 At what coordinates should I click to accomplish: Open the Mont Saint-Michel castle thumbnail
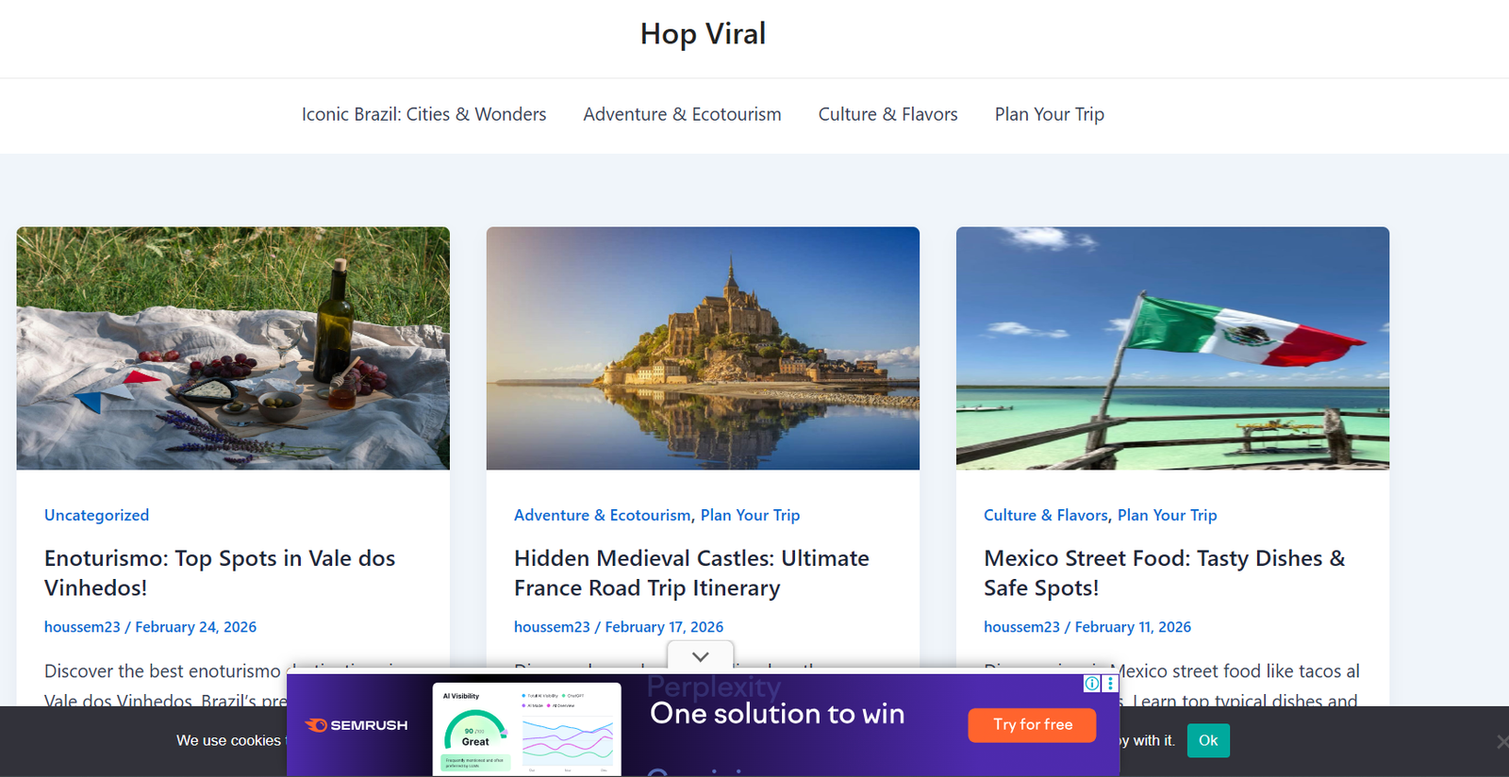coord(703,348)
